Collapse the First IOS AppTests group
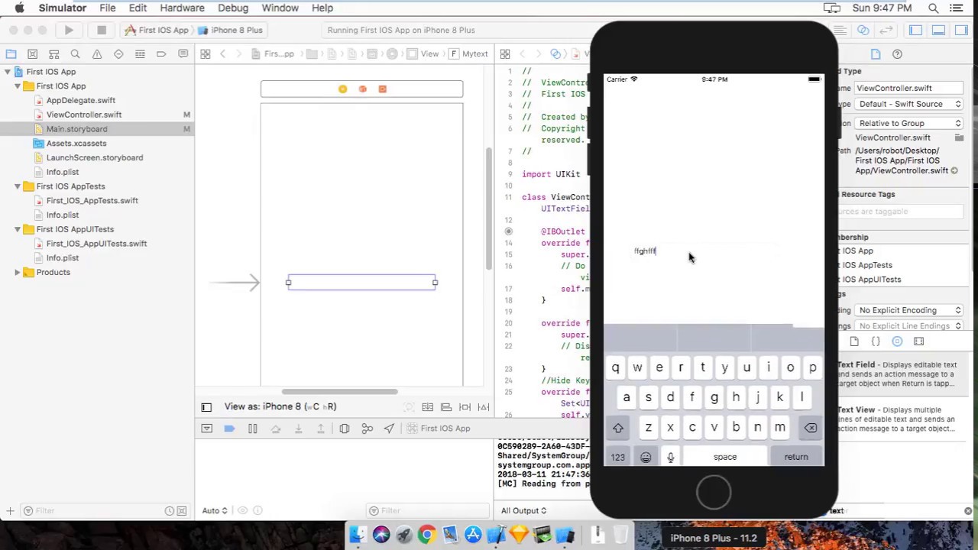Viewport: 978px width, 550px height. coord(18,186)
